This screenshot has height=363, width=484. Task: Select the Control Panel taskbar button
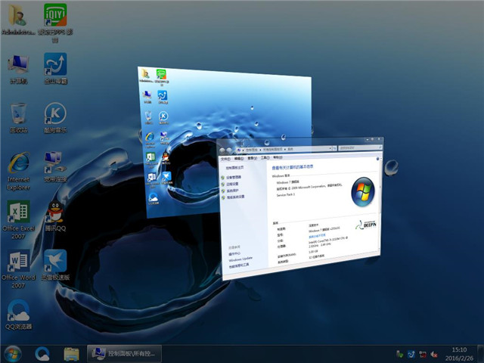[x=125, y=353]
